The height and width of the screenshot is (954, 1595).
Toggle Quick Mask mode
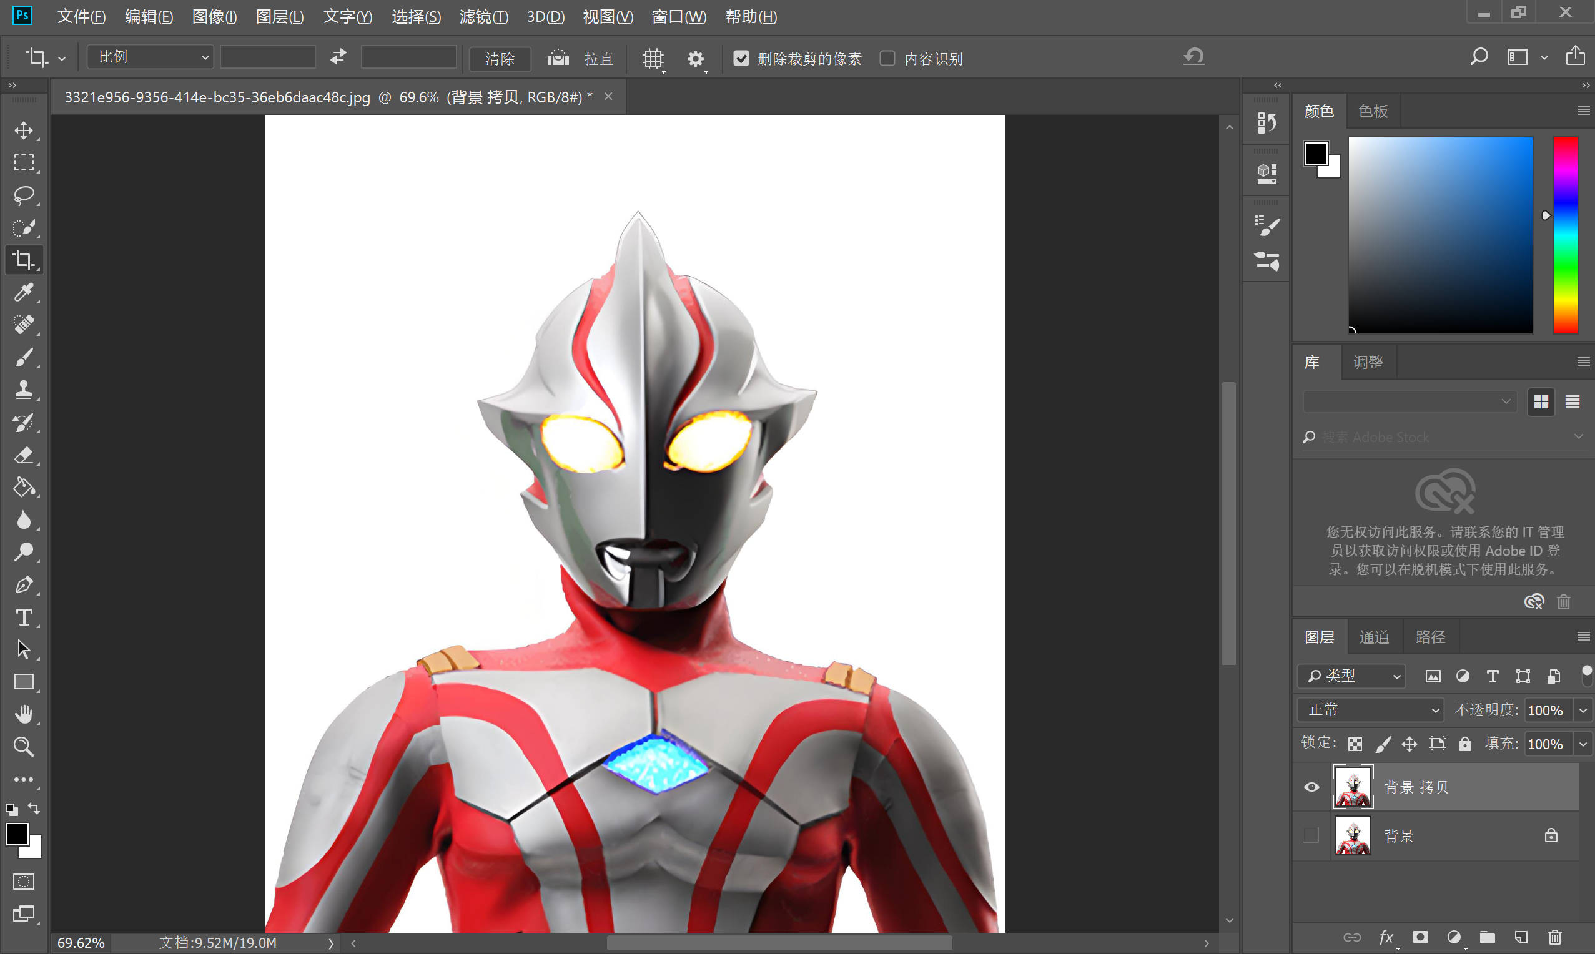tap(24, 882)
